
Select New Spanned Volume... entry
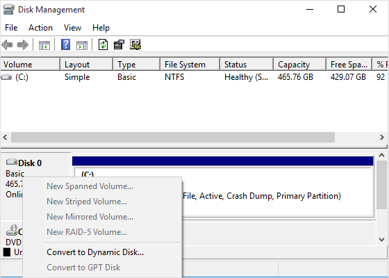click(102, 186)
